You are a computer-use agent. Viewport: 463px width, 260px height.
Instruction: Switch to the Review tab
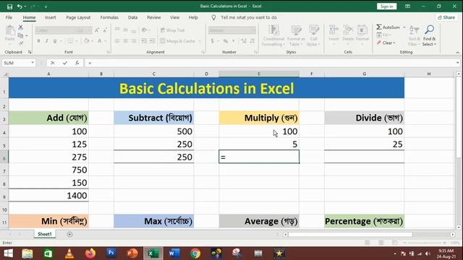click(x=154, y=17)
